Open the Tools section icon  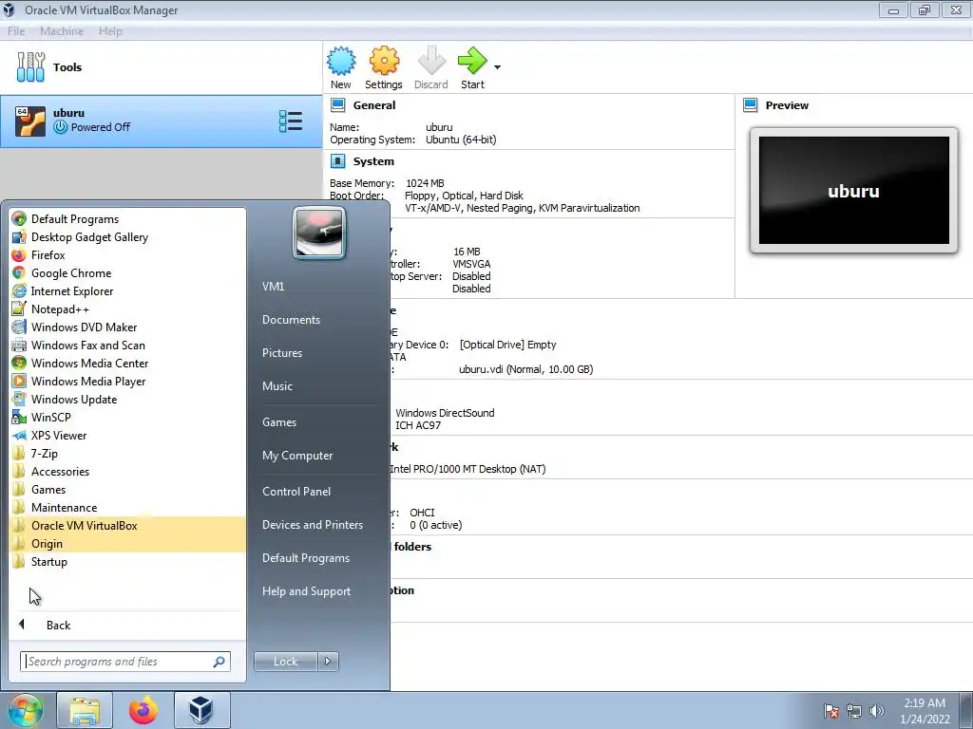[30, 67]
